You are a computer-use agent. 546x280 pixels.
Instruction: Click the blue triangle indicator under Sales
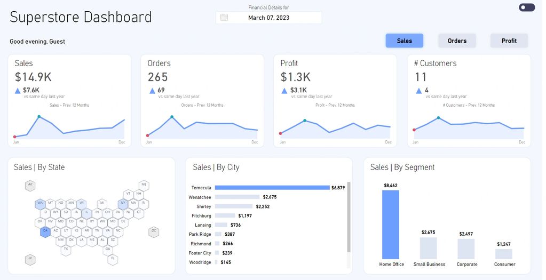pos(18,91)
